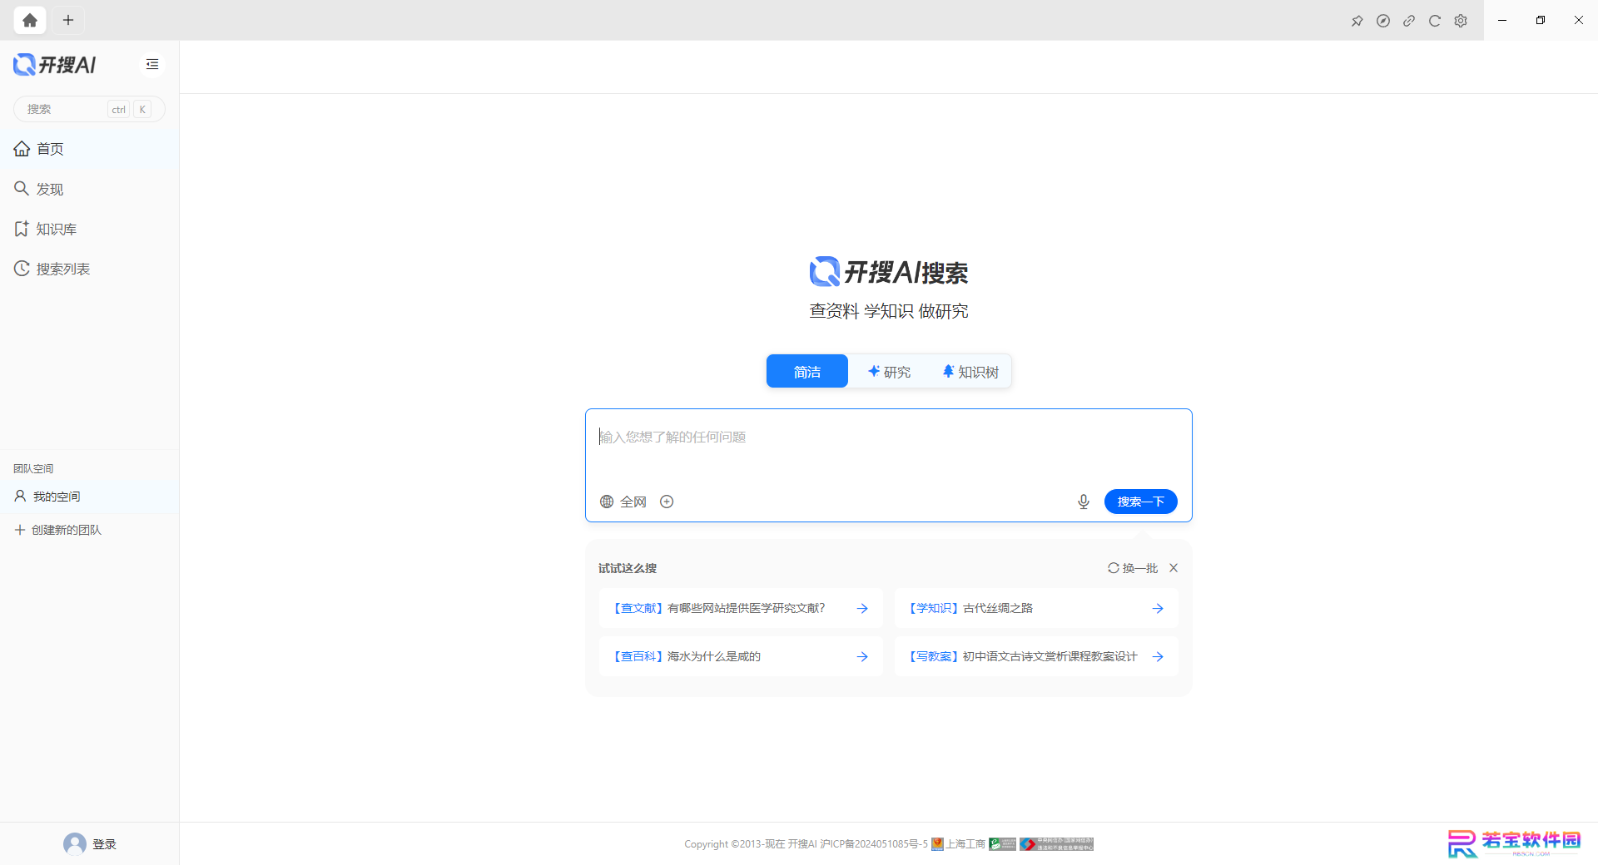
Task: Close the 试试这么搜 suggestions panel
Action: (1174, 568)
